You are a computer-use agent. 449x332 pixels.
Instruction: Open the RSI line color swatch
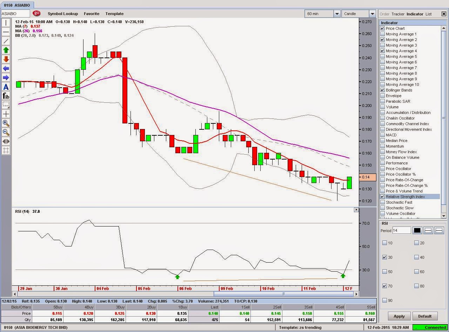click(x=417, y=230)
